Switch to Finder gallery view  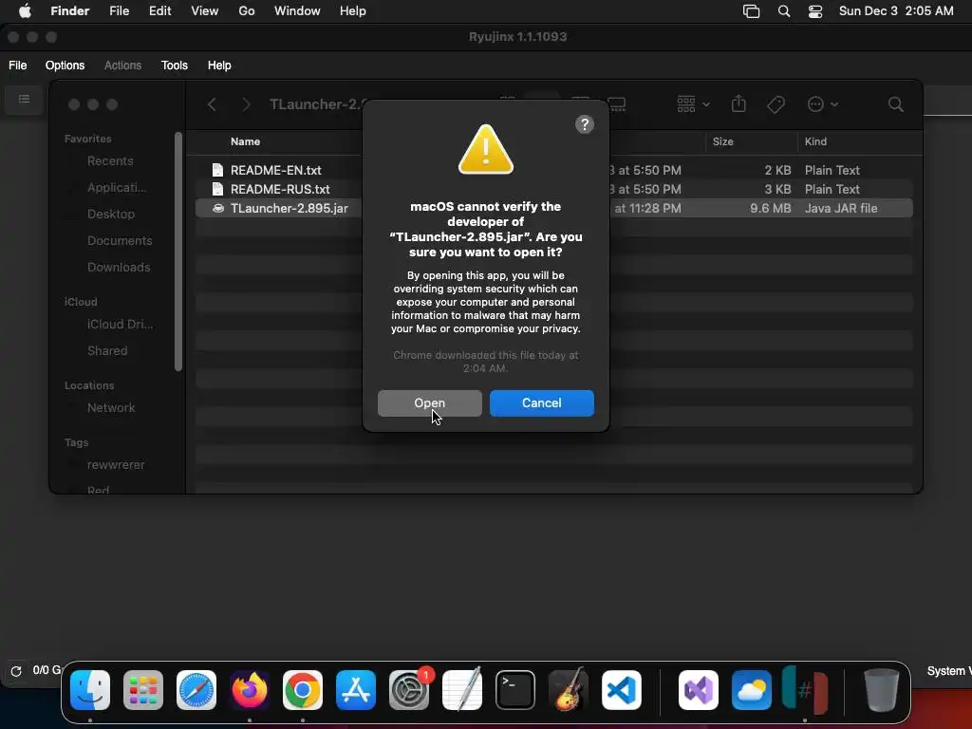click(x=617, y=104)
